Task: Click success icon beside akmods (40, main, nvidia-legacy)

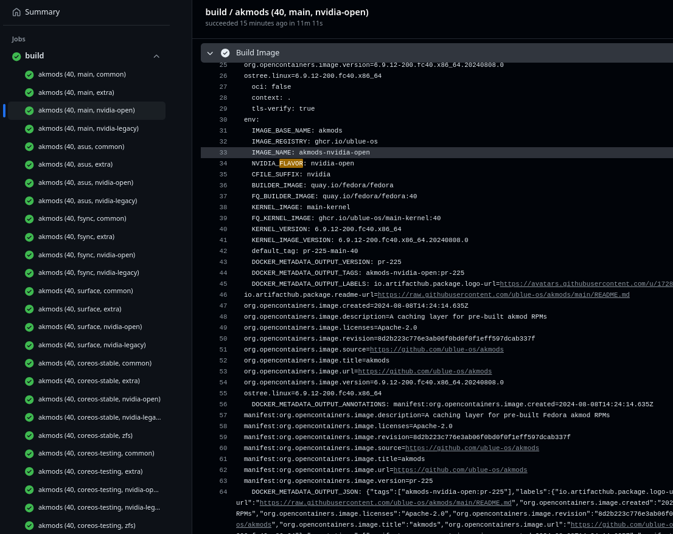Action: [x=29, y=128]
